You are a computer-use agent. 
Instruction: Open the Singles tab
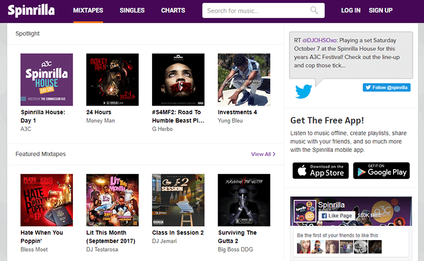(132, 11)
